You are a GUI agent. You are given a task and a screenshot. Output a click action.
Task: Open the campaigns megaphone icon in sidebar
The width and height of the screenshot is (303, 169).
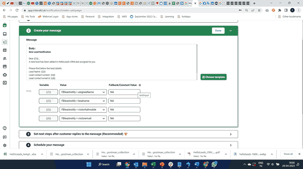pyautogui.click(x=5, y=42)
